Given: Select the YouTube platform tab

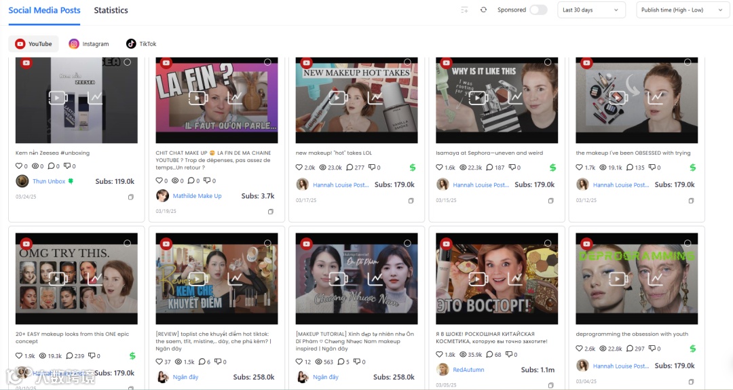Looking at the screenshot, I should (34, 44).
